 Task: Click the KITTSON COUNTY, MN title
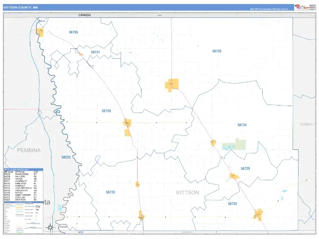(21, 7)
